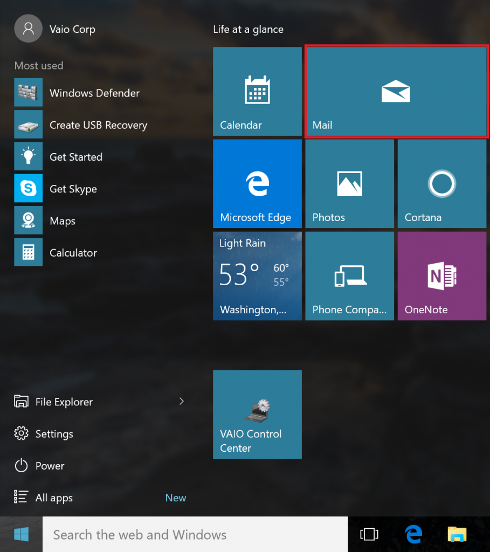The height and width of the screenshot is (552, 490).
Task: Open Phone Companion tile
Action: (x=349, y=275)
